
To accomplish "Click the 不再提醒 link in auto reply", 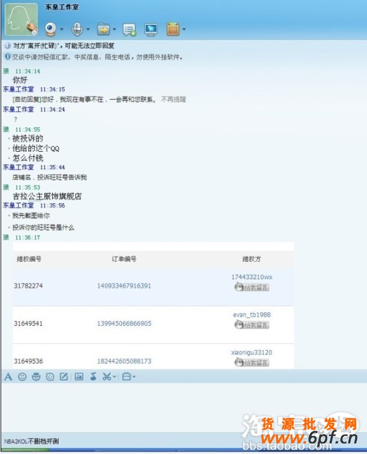I will coord(173,100).
